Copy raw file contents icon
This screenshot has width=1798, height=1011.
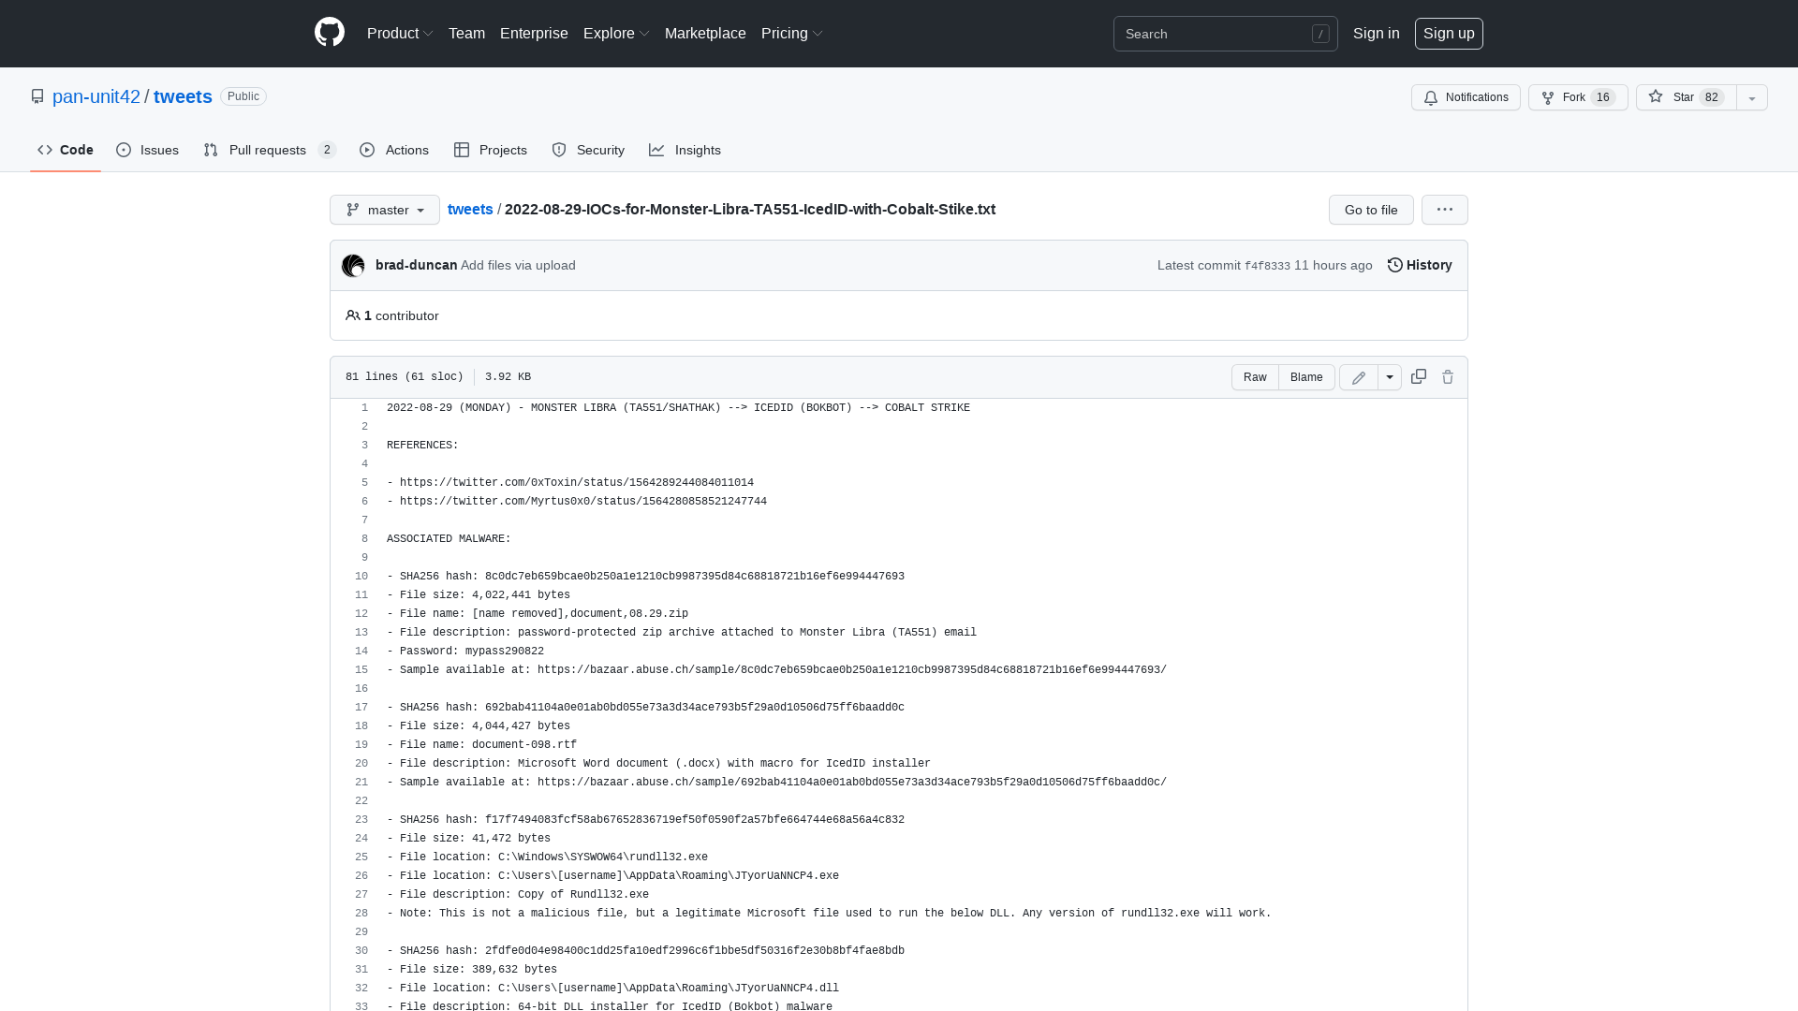1418,376
